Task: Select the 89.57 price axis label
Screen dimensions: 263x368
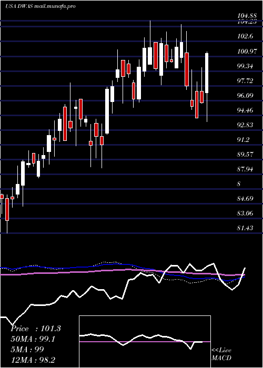Action: [x=246, y=154]
